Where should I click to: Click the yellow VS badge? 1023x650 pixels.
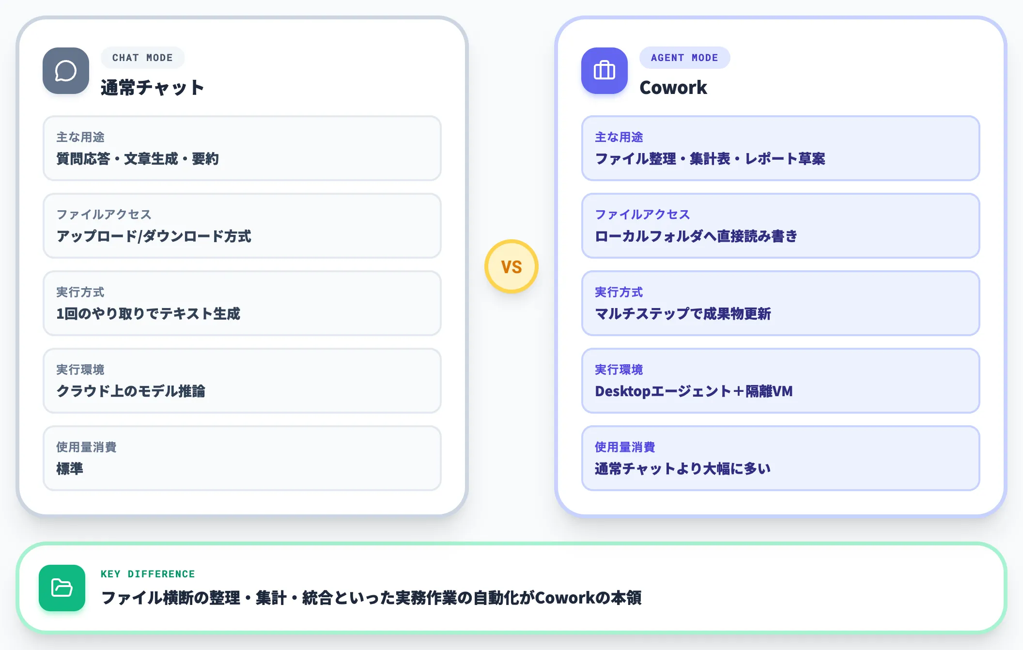[511, 266]
